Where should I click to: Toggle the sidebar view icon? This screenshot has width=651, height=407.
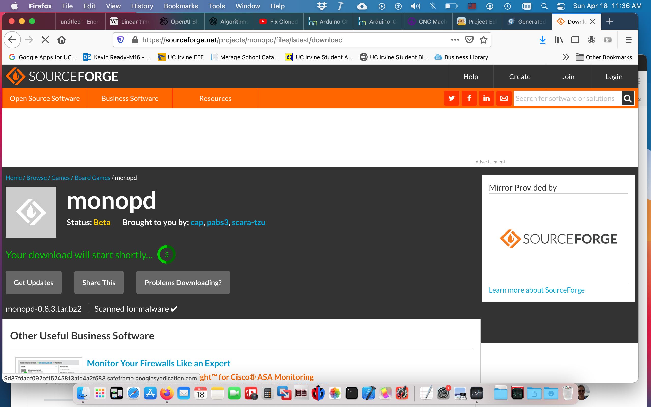coord(575,40)
